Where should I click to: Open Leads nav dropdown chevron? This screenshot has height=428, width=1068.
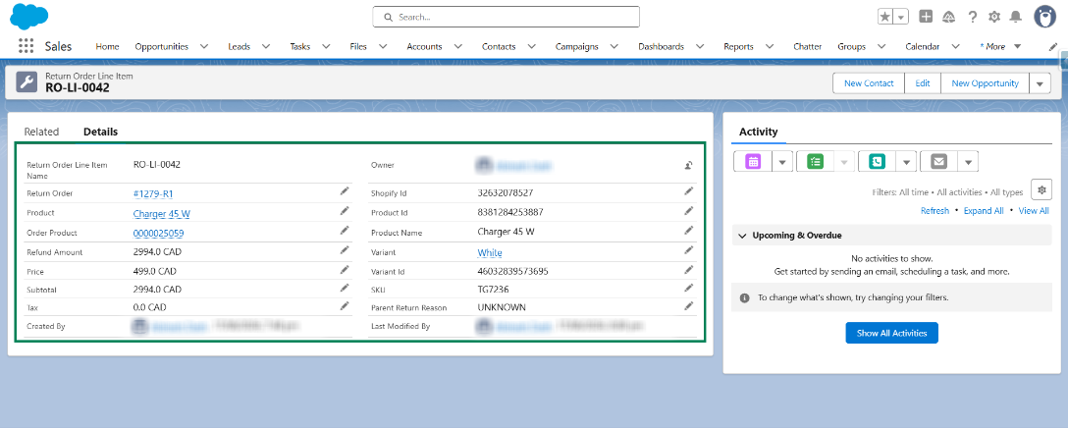(266, 46)
